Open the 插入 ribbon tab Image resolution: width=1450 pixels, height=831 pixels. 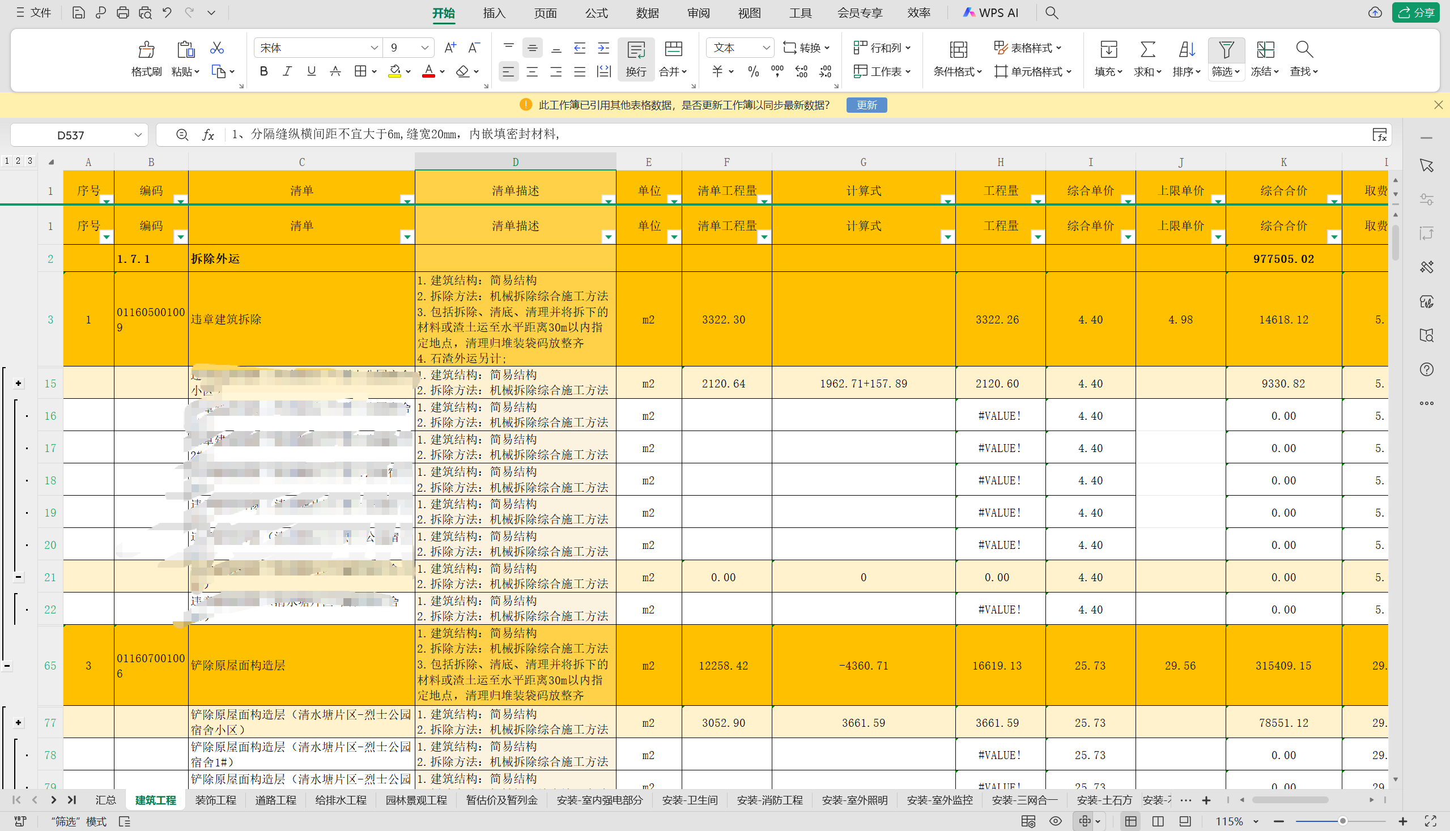[494, 12]
